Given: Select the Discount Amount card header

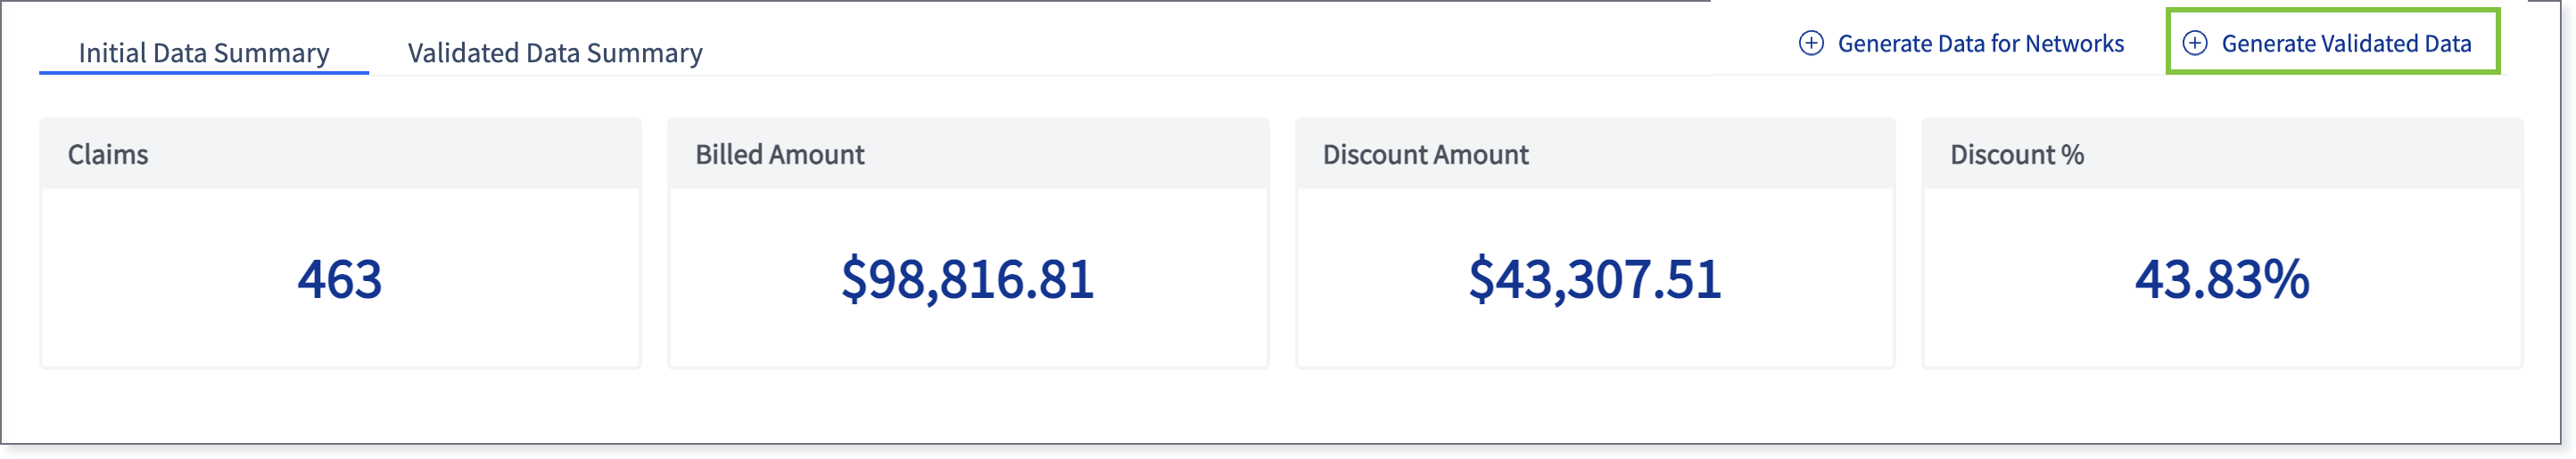Looking at the screenshot, I should [x=1595, y=155].
